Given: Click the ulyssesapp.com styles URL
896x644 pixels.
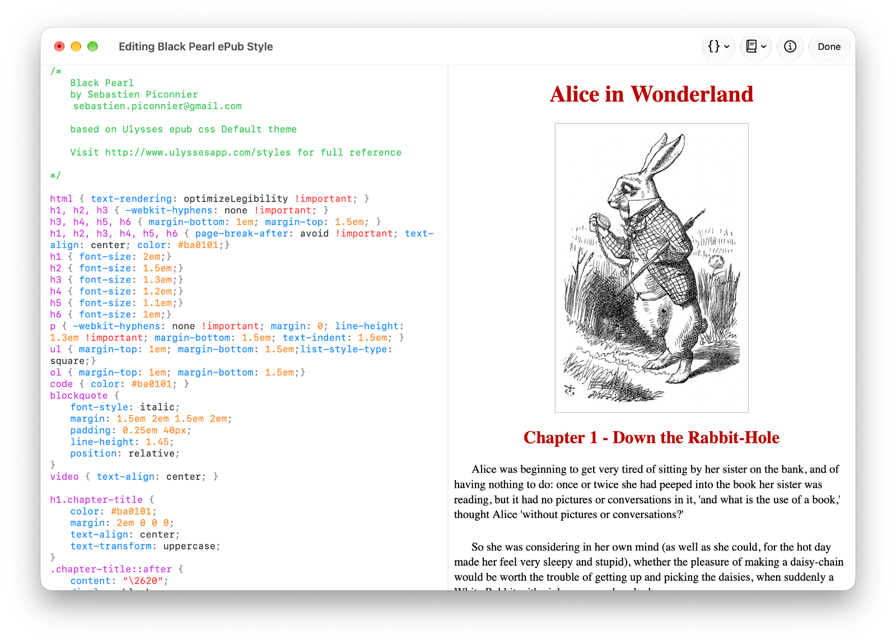Looking at the screenshot, I should (198, 152).
